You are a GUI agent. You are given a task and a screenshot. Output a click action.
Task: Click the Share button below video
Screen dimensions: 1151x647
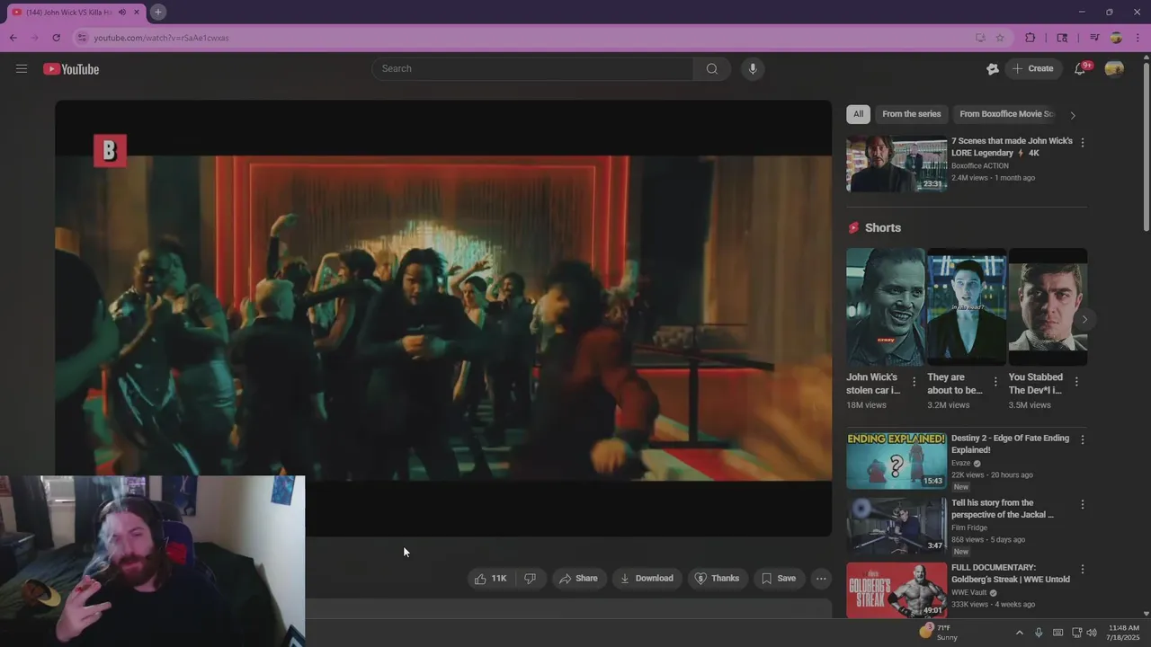578,579
